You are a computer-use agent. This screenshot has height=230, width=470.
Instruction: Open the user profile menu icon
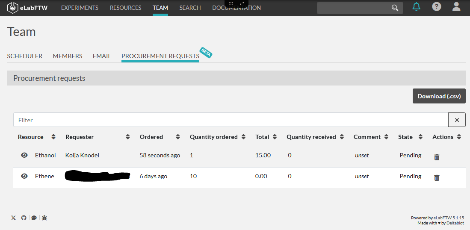coord(456,7)
